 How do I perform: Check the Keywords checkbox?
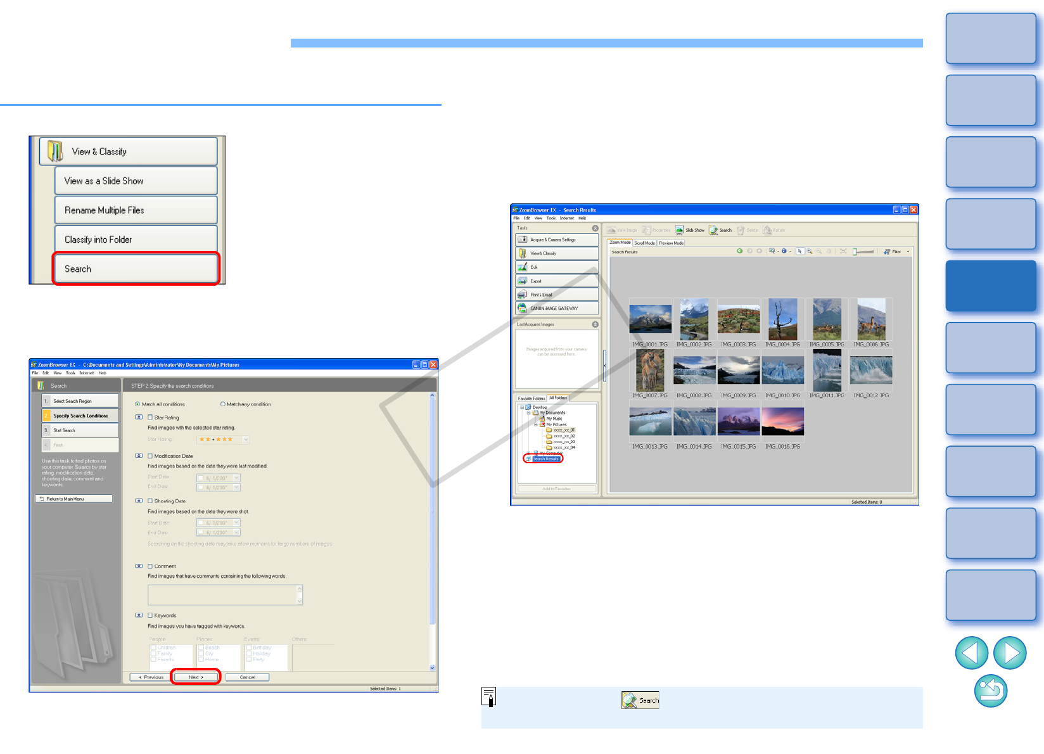pyautogui.click(x=150, y=615)
